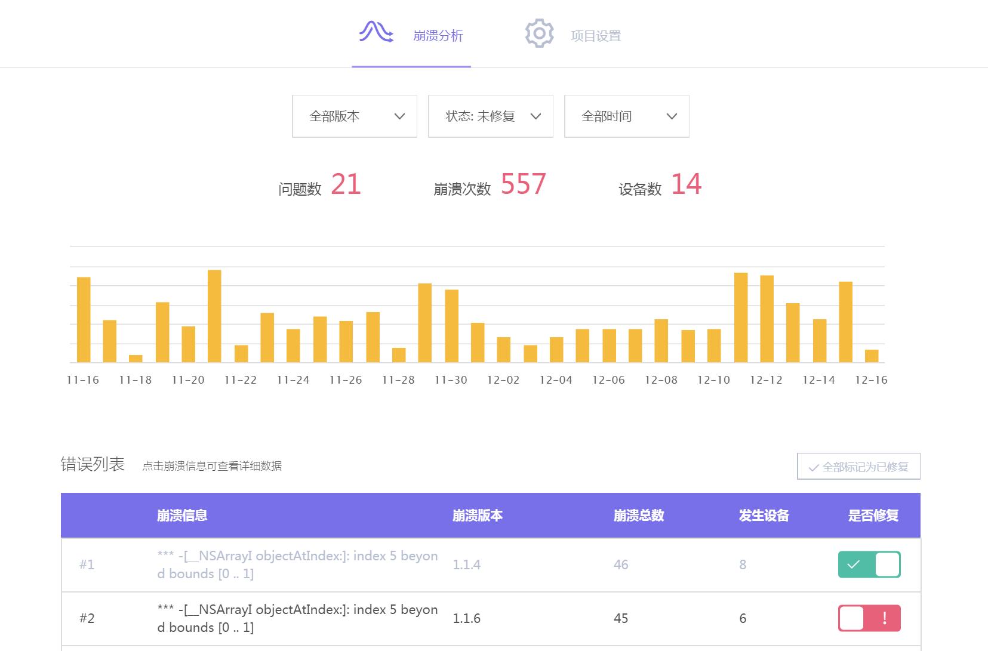Click the checkmark icon in 全部标记为已修复
Screen dimensions: 988x651
(x=813, y=468)
